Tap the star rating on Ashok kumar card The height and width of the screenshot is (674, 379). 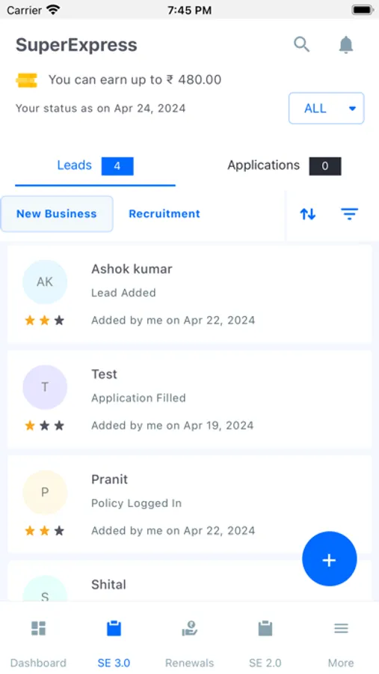(45, 321)
